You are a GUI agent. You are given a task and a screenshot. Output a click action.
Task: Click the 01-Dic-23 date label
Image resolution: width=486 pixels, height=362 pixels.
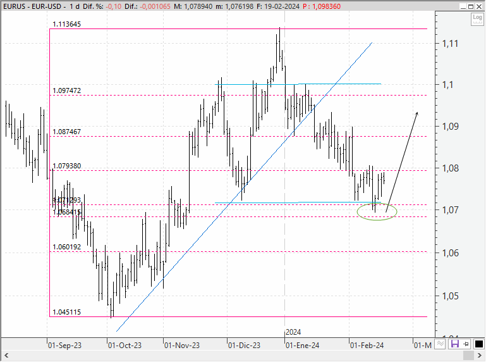tap(244, 346)
